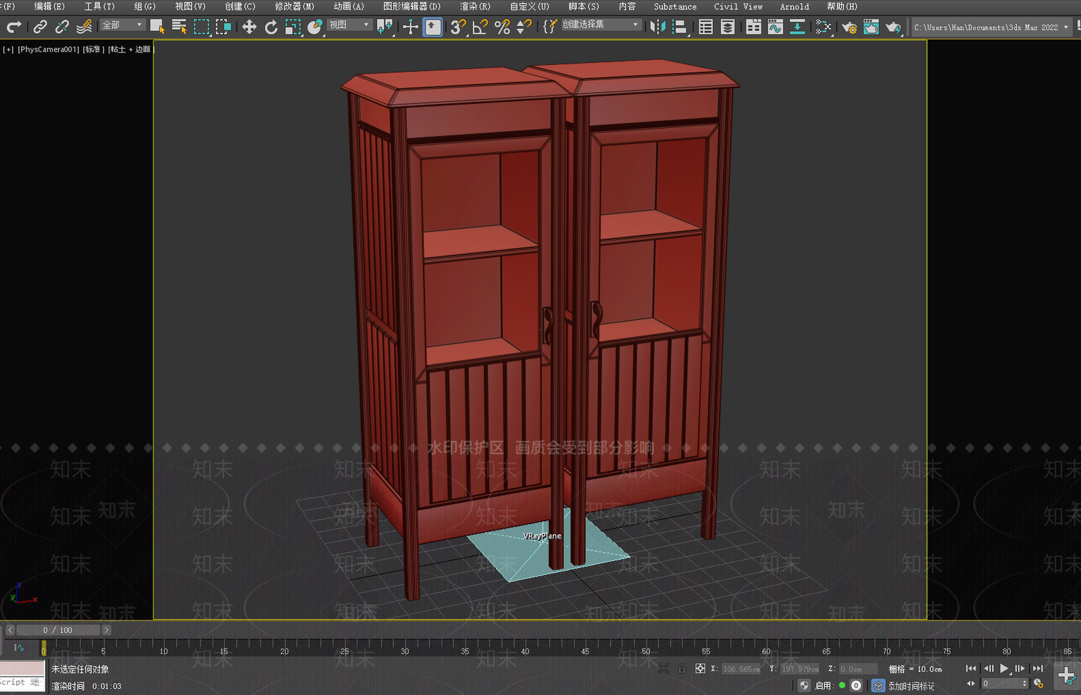Click the Render Production teapot icon

[893, 27]
